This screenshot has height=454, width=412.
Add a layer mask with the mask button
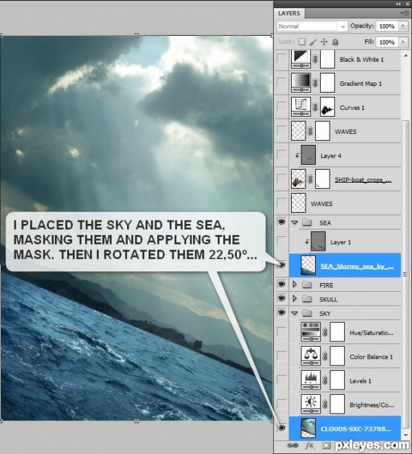326,445
